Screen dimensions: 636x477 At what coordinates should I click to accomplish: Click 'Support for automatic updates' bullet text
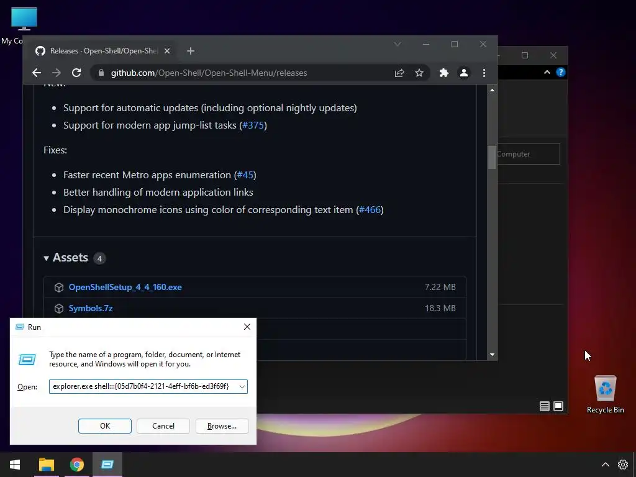(210, 108)
